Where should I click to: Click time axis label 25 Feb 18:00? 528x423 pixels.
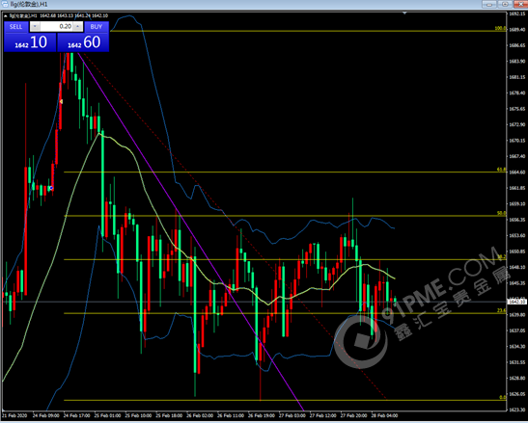(x=169, y=415)
